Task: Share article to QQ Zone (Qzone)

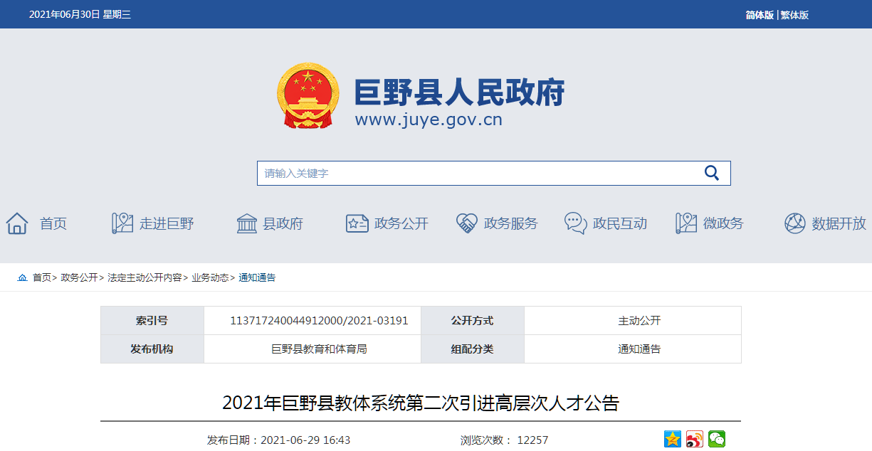Action: click(672, 439)
